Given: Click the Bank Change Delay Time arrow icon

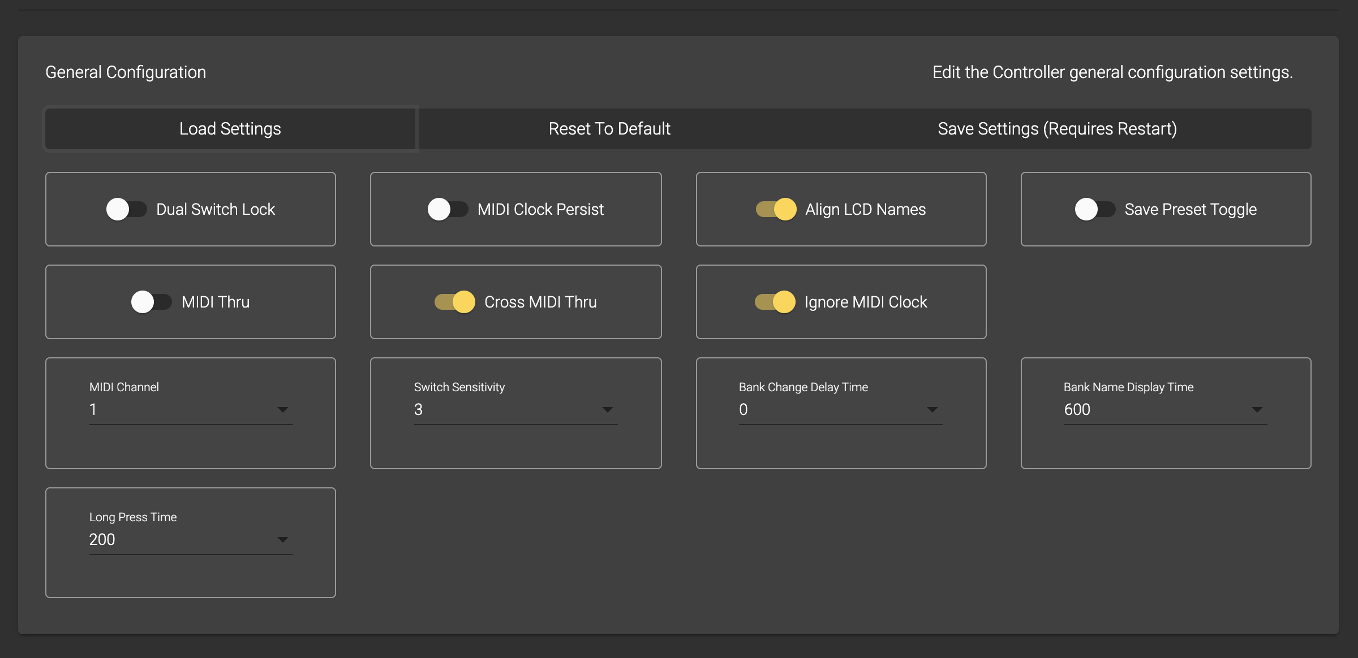Looking at the screenshot, I should point(932,410).
